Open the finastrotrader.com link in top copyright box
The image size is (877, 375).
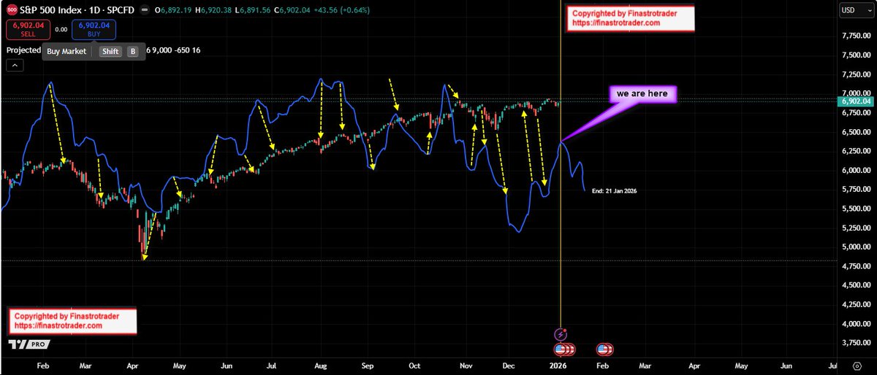point(616,23)
